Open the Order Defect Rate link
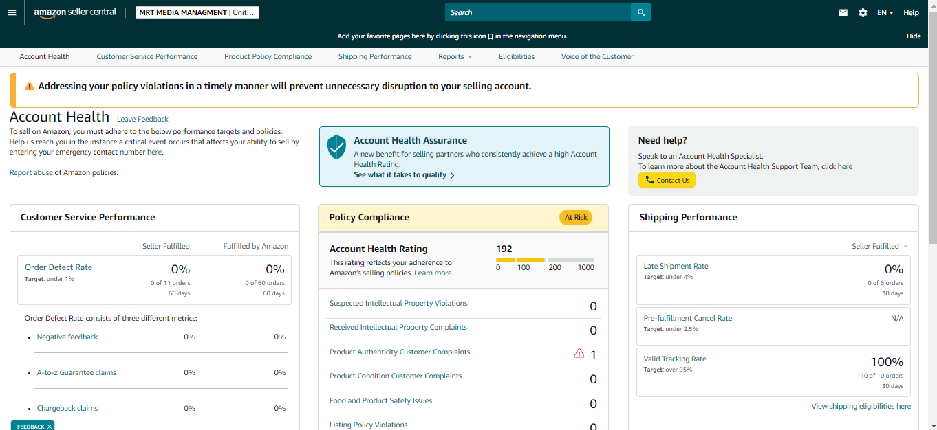The image size is (937, 430). click(x=58, y=267)
